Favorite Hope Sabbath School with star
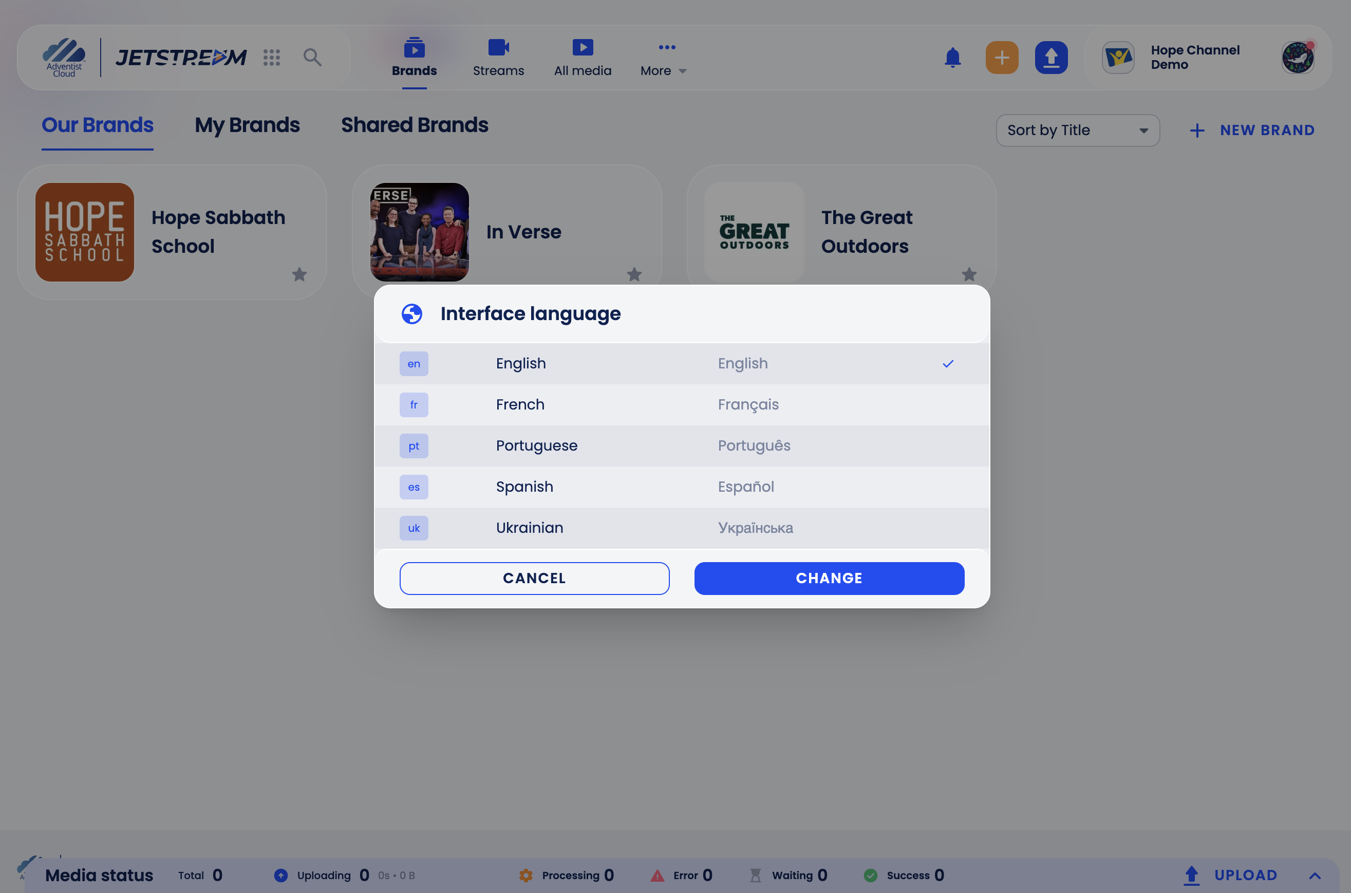1351x893 pixels. point(299,274)
